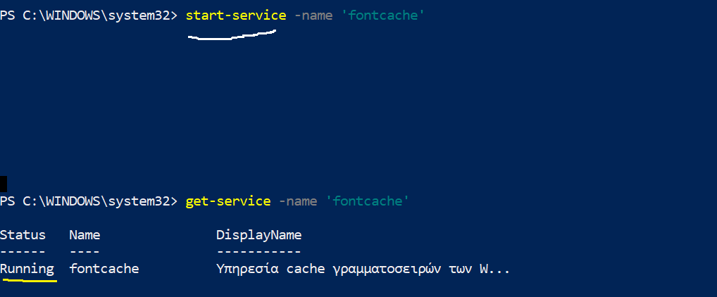Click the Status column header
This screenshot has width=717, height=297.
pyautogui.click(x=23, y=234)
